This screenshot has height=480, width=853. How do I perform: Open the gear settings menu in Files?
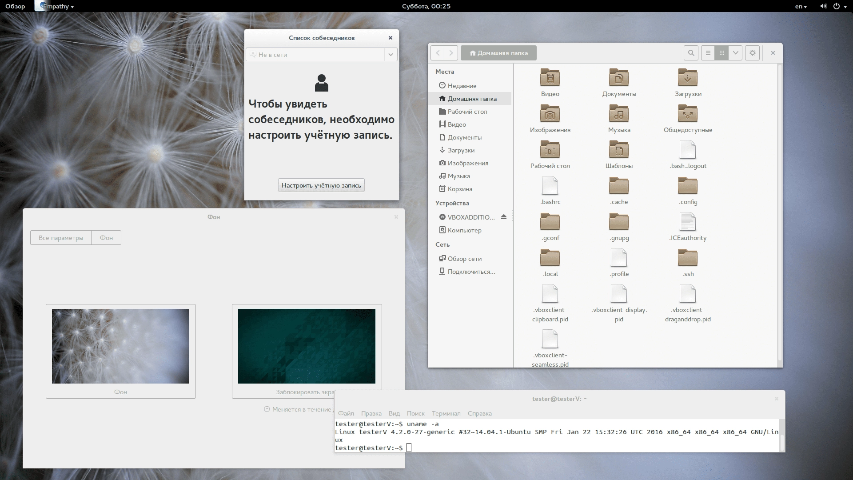tap(753, 53)
